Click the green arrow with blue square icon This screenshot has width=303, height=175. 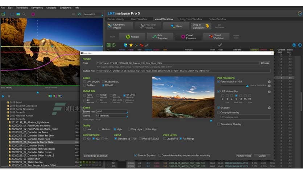pyautogui.click(x=50, y=96)
